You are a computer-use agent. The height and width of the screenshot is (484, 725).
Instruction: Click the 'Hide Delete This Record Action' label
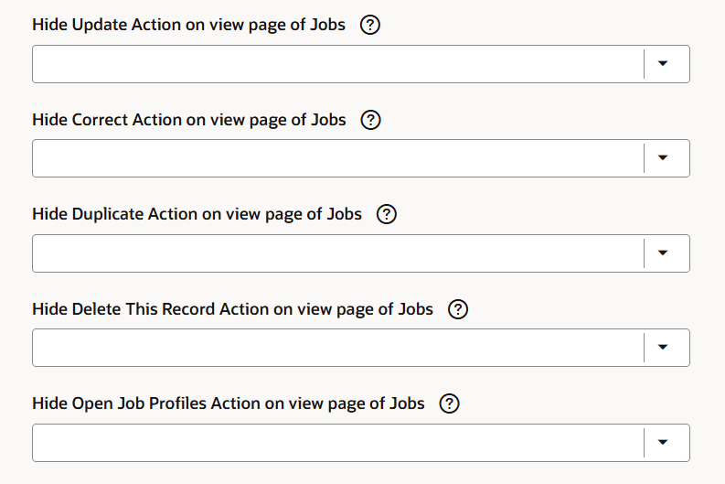coord(232,309)
